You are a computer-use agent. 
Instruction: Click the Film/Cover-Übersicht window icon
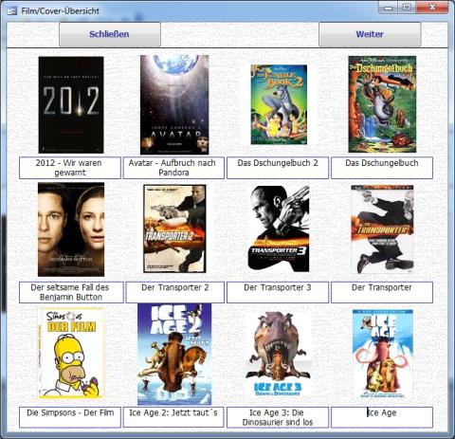tap(12, 11)
